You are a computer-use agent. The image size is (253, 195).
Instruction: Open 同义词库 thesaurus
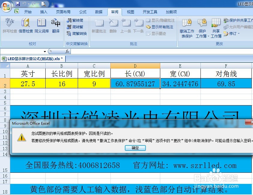coord(42,26)
